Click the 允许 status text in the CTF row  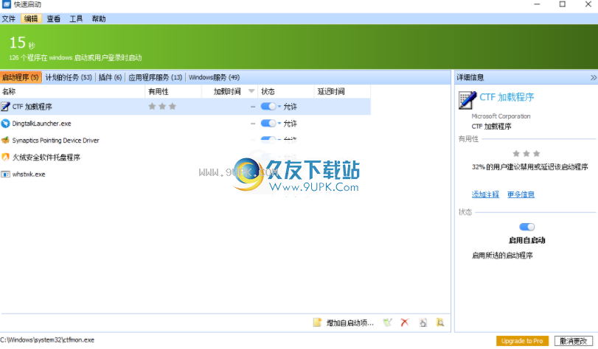point(290,107)
